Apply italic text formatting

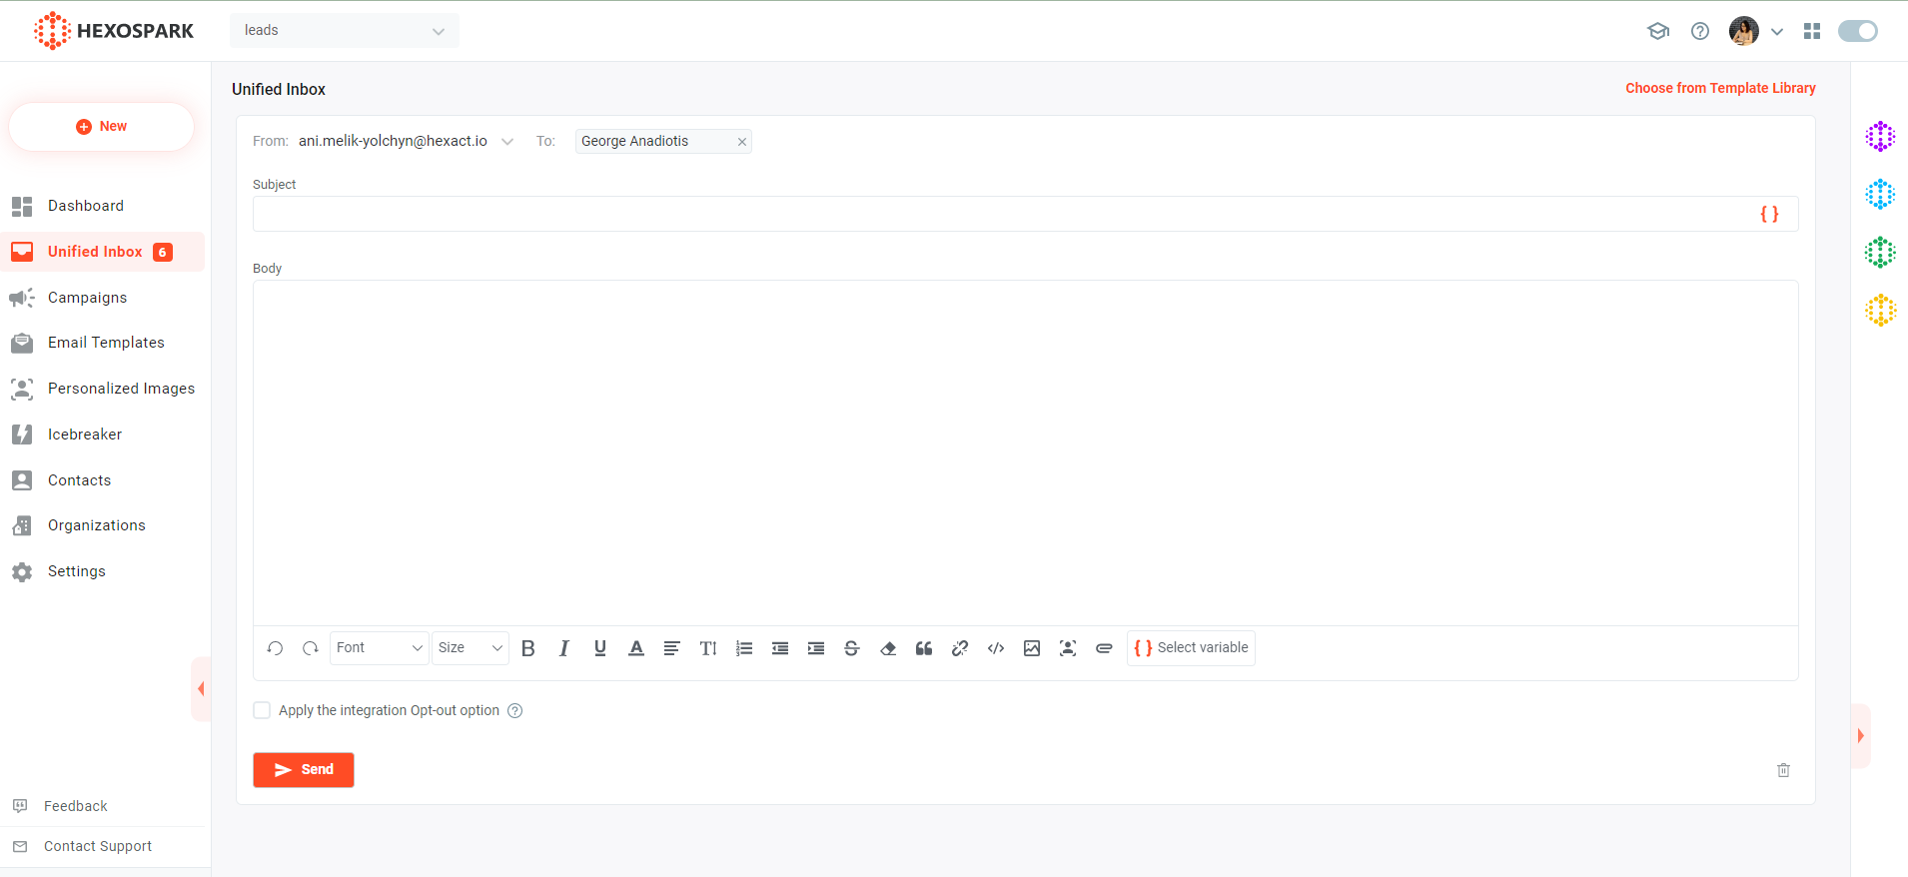[x=564, y=648]
